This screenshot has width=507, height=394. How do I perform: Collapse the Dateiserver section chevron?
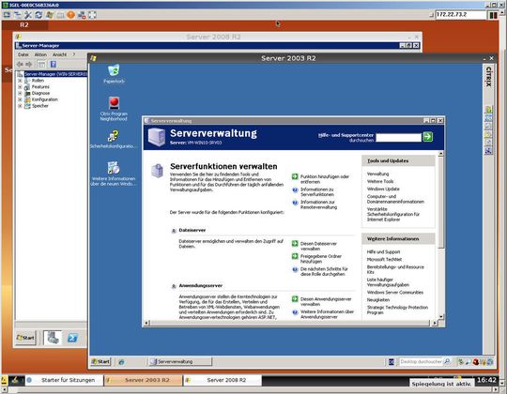click(174, 231)
